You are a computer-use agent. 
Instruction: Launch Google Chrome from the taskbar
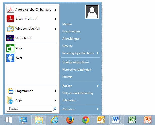point(86,120)
